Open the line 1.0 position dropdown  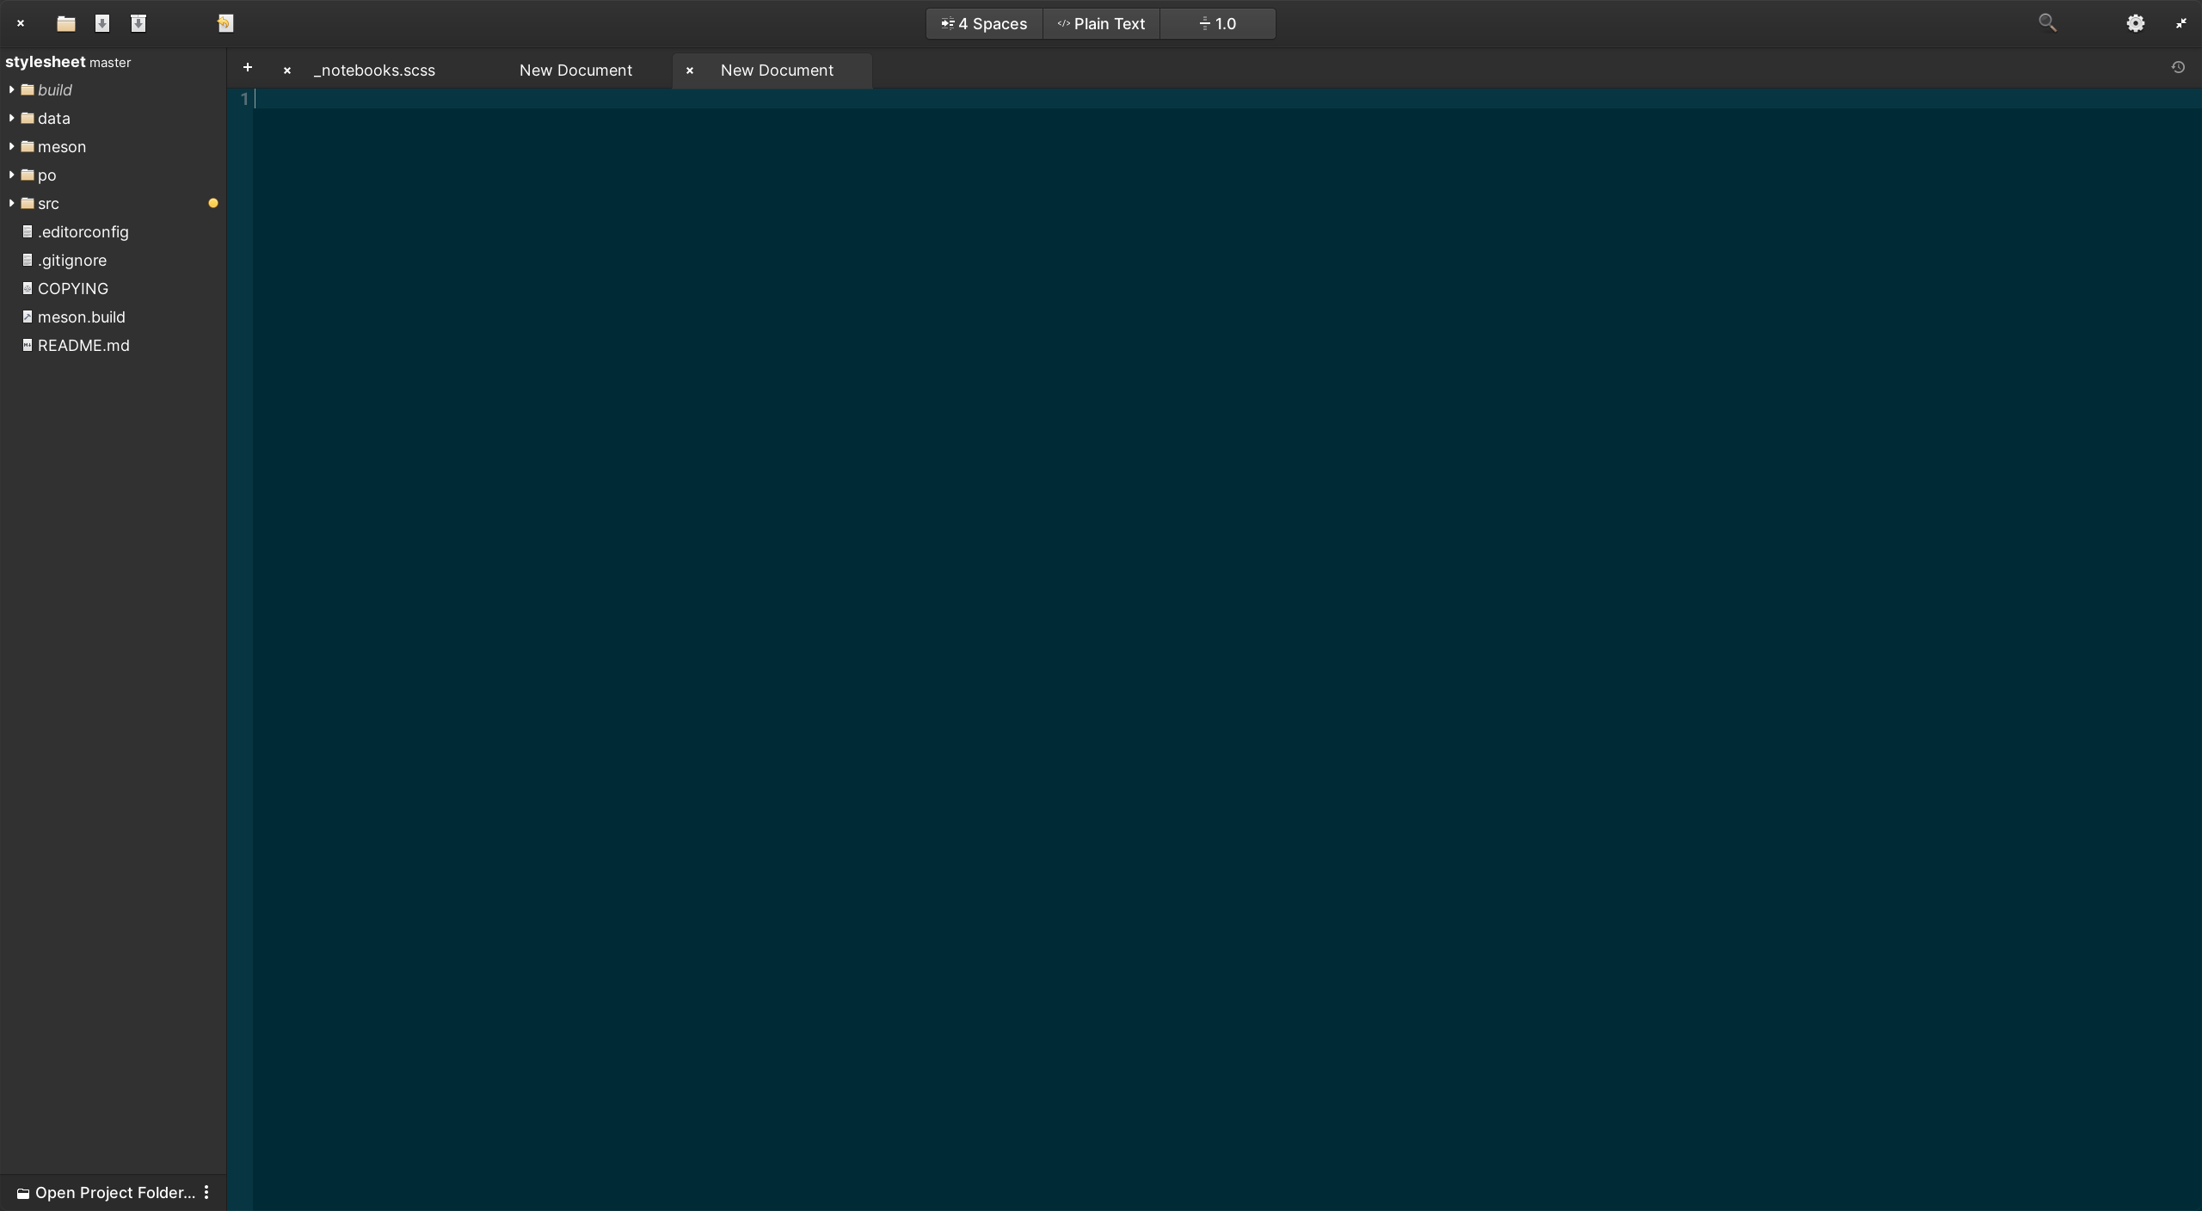pyautogui.click(x=1217, y=23)
